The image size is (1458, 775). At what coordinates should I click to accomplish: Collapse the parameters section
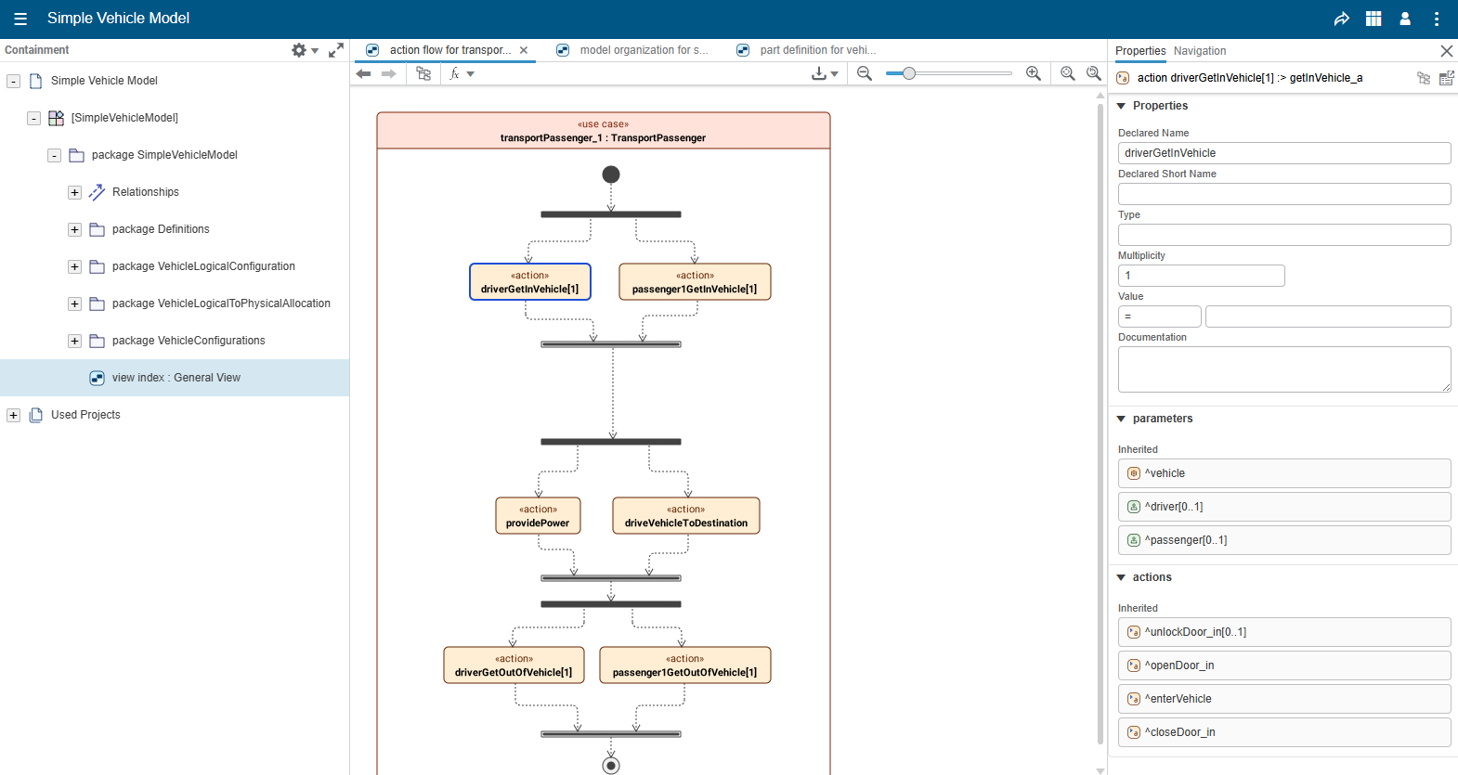1121,419
